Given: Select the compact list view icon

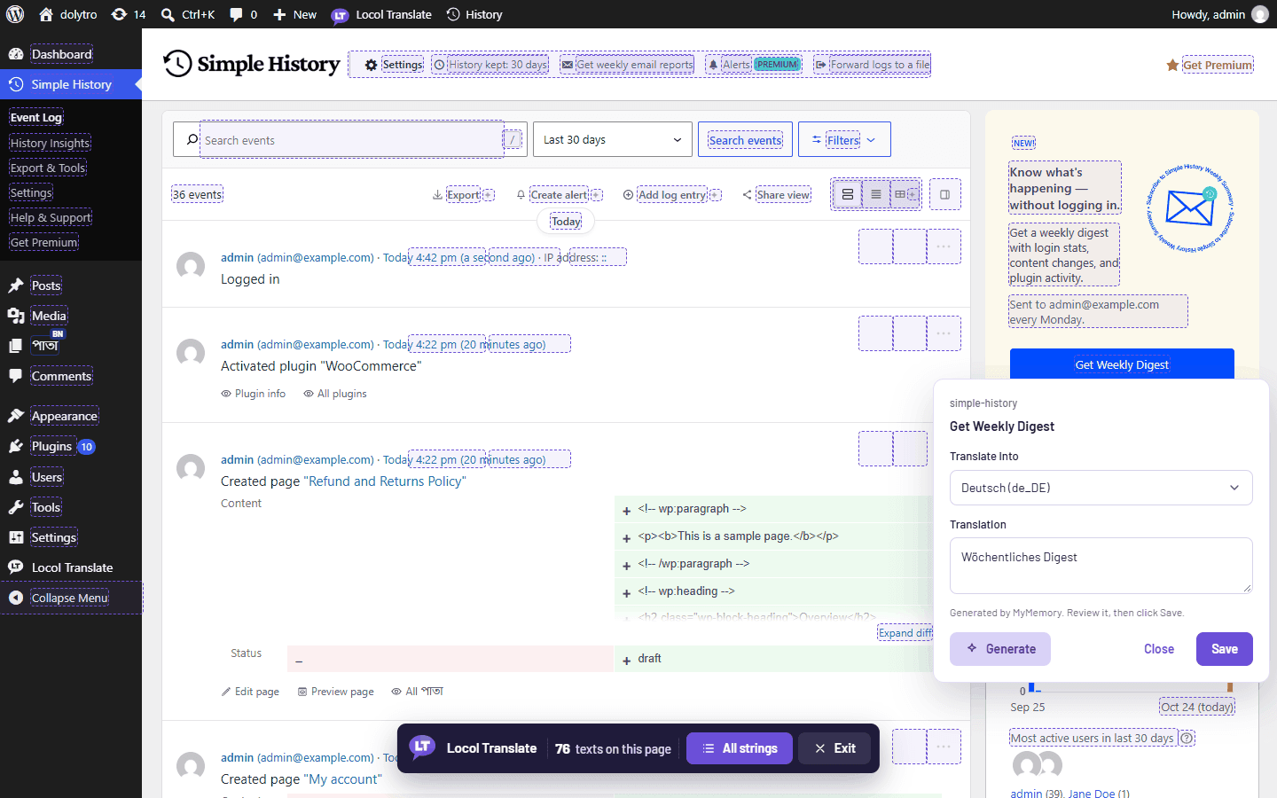Looking at the screenshot, I should pyautogui.click(x=875, y=194).
